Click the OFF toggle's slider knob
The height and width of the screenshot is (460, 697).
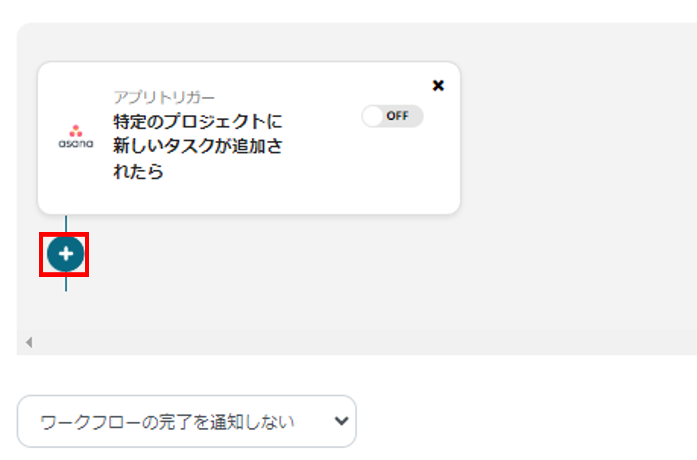pyautogui.click(x=373, y=116)
